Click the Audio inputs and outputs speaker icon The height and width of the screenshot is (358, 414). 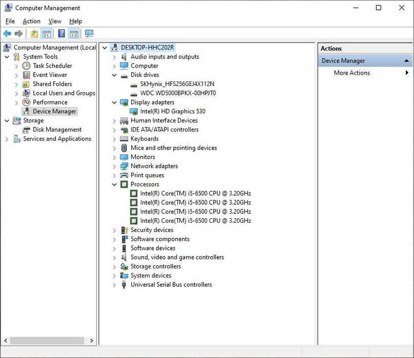pos(124,57)
